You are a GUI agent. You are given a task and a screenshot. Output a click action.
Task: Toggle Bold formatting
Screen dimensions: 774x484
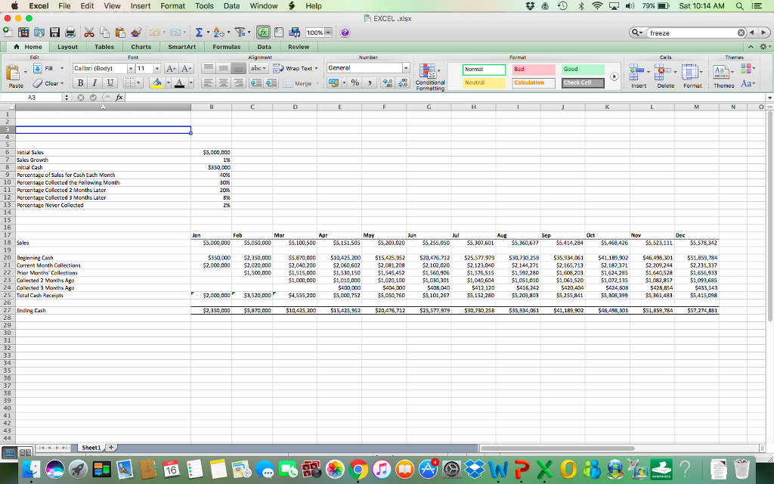point(79,82)
